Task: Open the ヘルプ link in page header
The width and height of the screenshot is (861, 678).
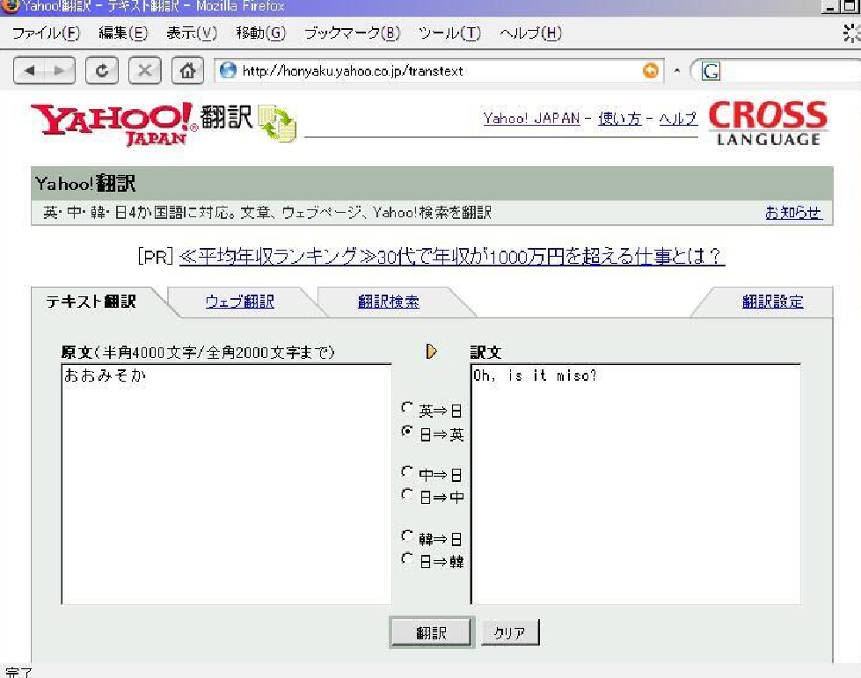Action: tap(678, 118)
